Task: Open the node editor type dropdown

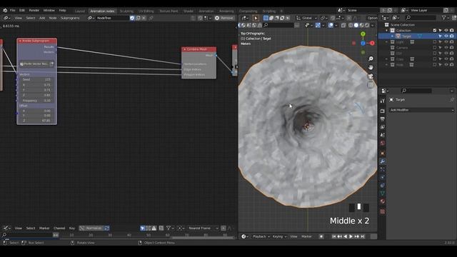Action: pos(6,18)
